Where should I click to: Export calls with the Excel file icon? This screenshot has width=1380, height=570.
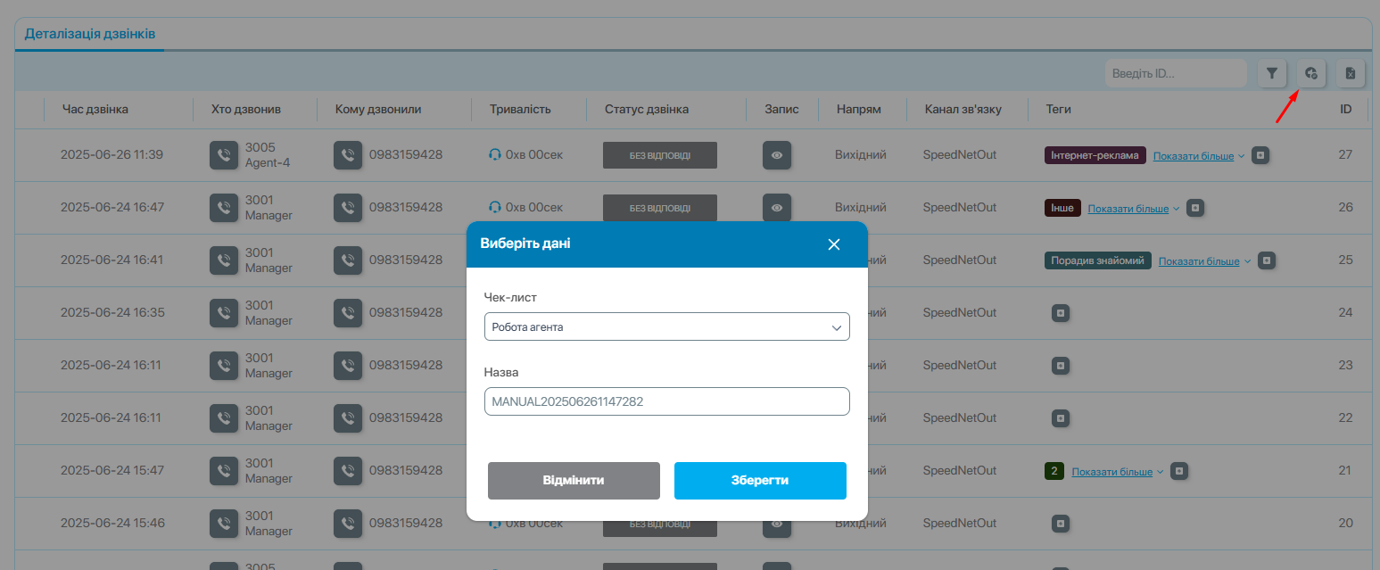click(1351, 73)
